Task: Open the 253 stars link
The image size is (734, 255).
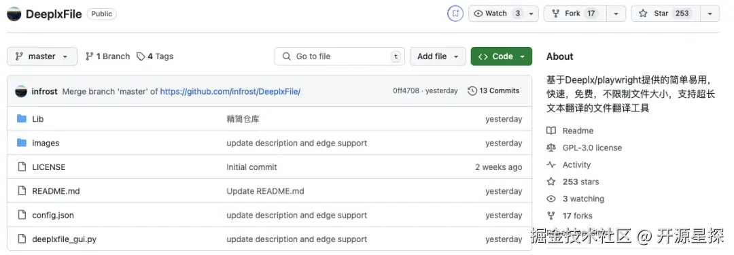Action: pos(580,182)
